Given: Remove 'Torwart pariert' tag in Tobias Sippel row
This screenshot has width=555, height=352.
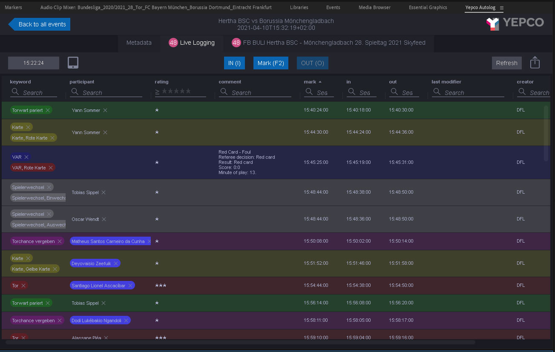Looking at the screenshot, I should 48,303.
